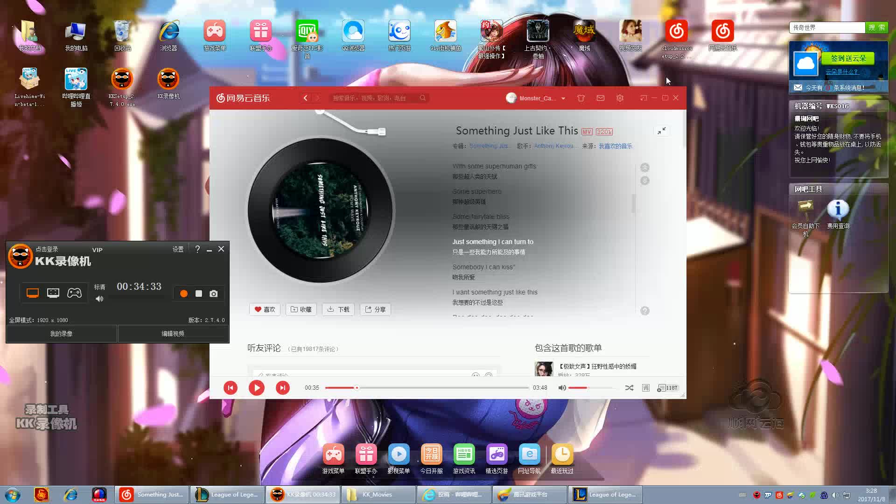
Task: Open 我的录像 tab in KK recorder
Action: click(62, 334)
